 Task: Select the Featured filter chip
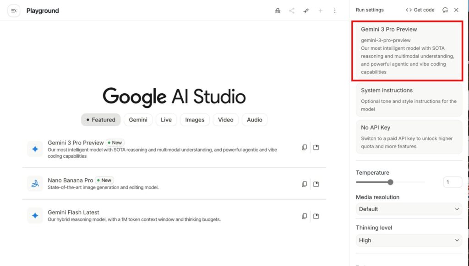click(101, 120)
